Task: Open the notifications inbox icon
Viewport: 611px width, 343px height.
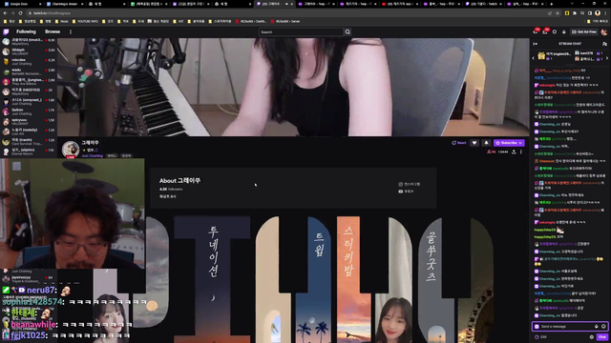Action: coord(545,31)
